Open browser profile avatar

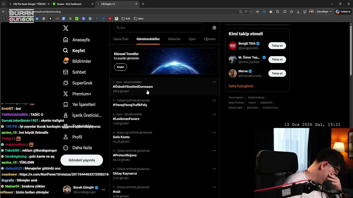[x=311, y=12]
